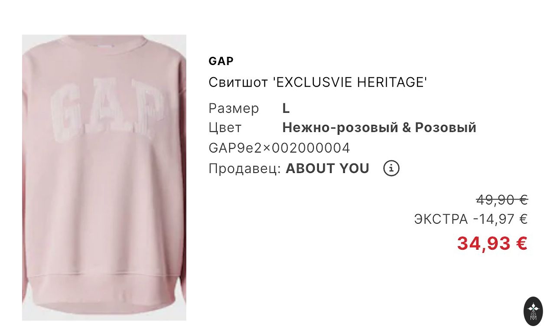
Task: Click the color value Нежно-розовый & Розовый
Action: [x=379, y=127]
